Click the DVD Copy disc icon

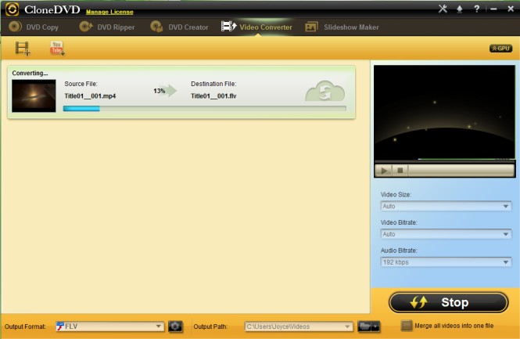tap(16, 27)
